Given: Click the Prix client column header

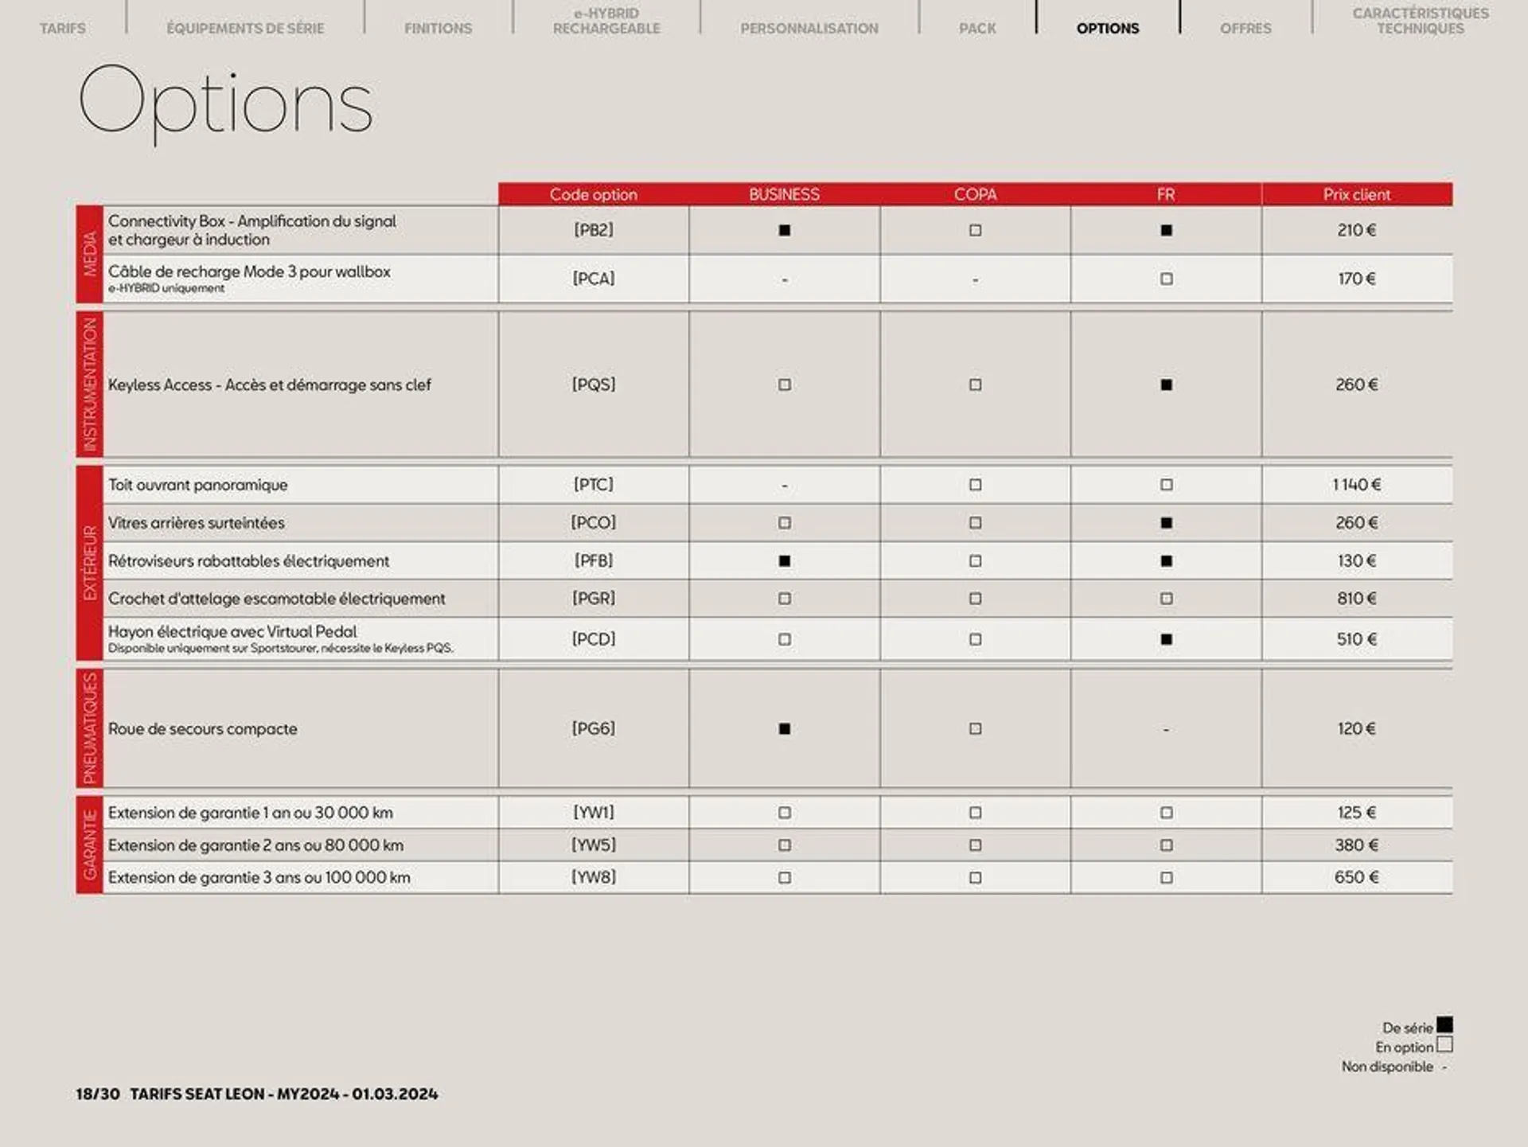Looking at the screenshot, I should pos(1357,194).
